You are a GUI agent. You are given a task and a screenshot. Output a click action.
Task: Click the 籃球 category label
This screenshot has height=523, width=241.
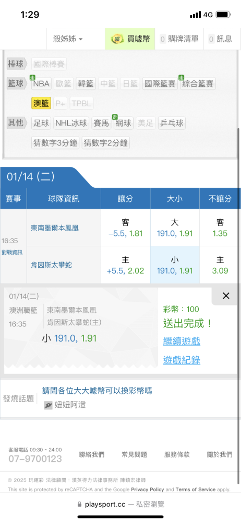(x=16, y=83)
